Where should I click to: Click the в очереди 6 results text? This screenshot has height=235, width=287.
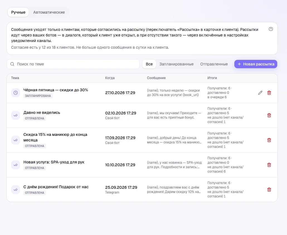(x=217, y=97)
